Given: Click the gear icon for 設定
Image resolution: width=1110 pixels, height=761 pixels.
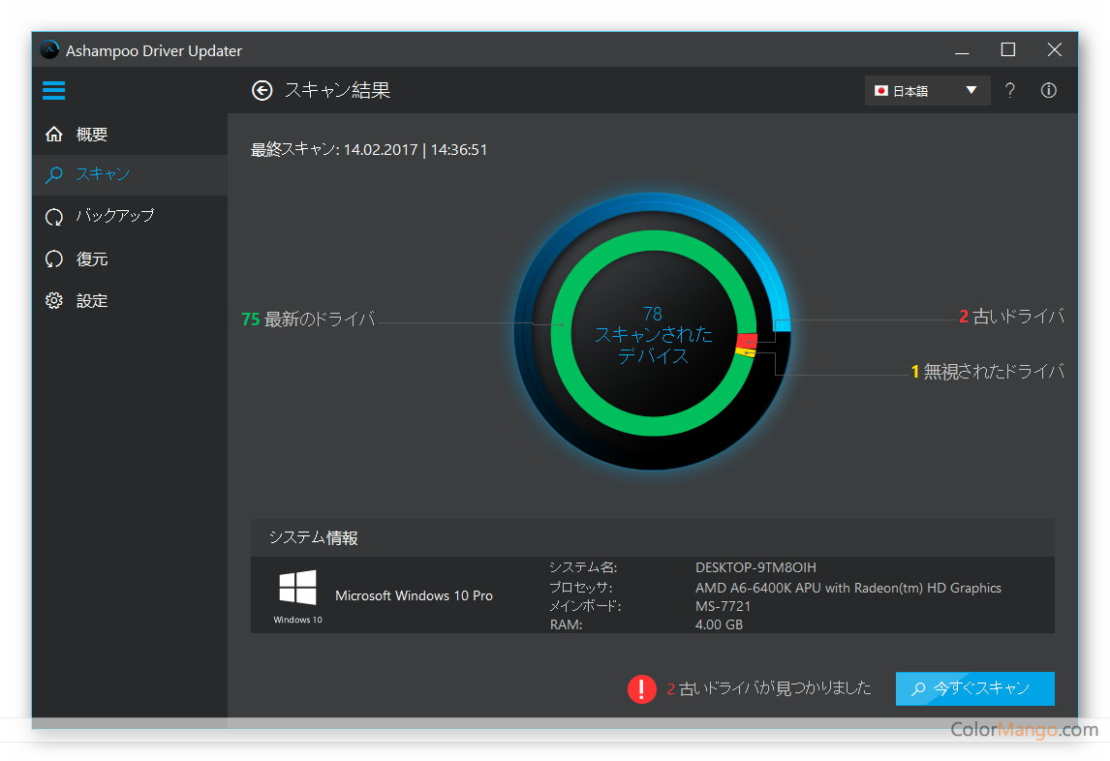Looking at the screenshot, I should [54, 301].
